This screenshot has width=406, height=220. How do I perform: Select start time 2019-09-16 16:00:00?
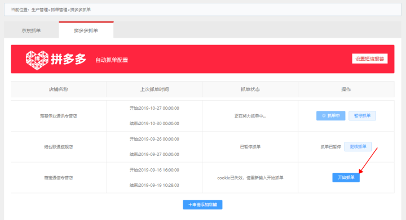click(x=155, y=170)
